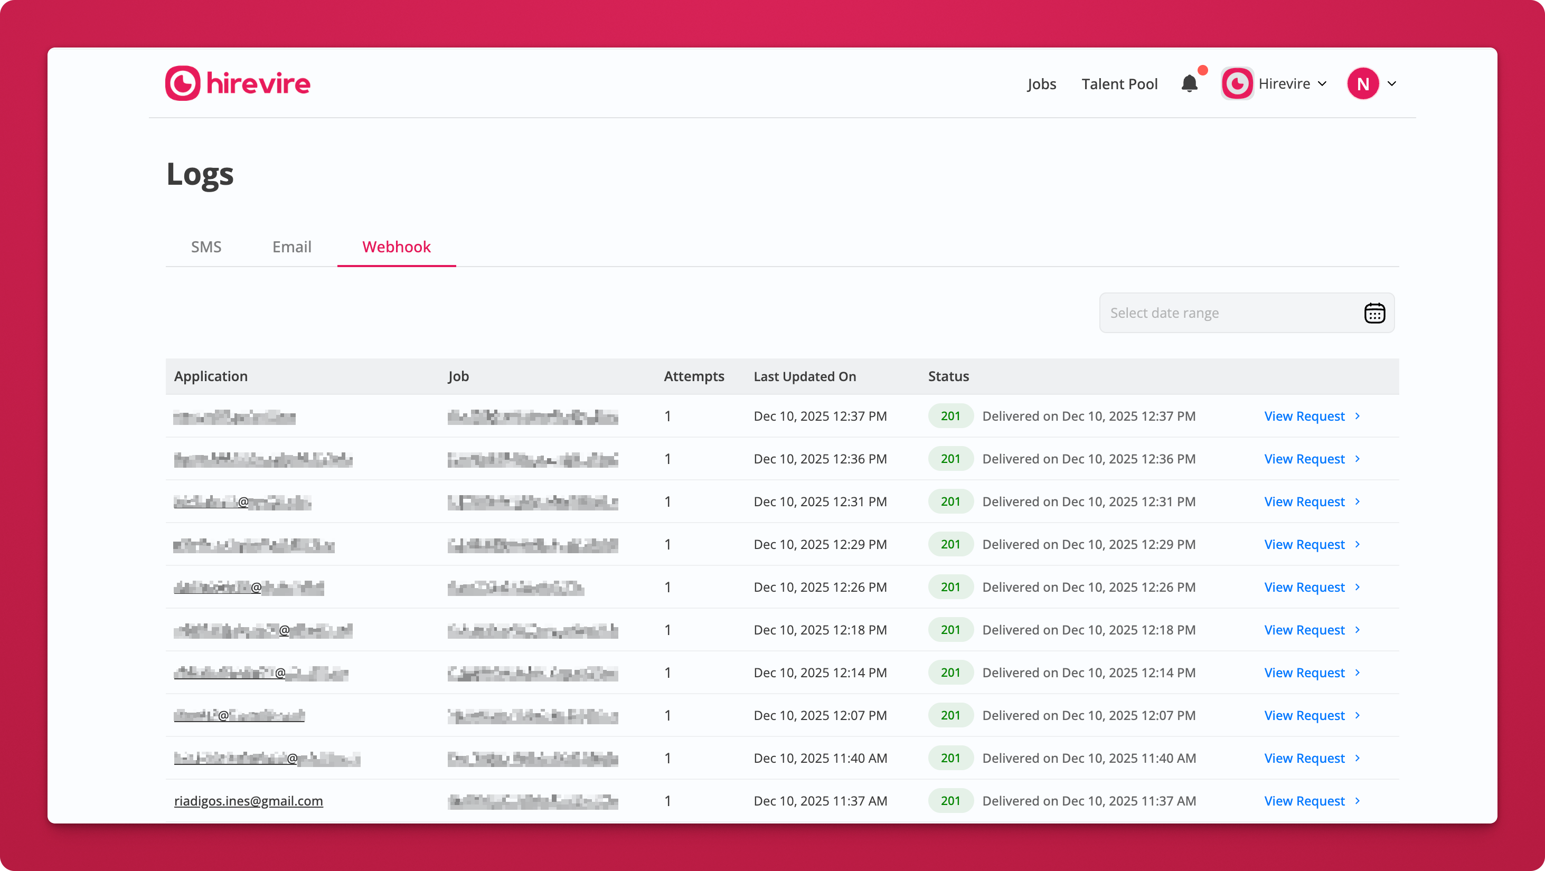Open the notifications bell

pyautogui.click(x=1190, y=83)
